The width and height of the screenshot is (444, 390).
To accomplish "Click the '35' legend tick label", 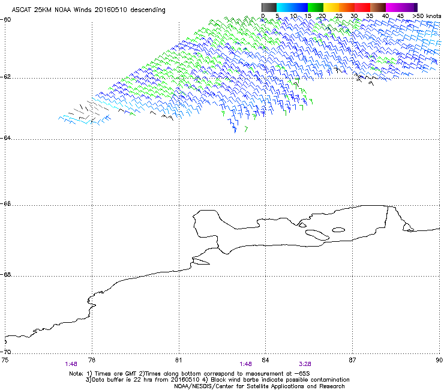I will point(370,16).
